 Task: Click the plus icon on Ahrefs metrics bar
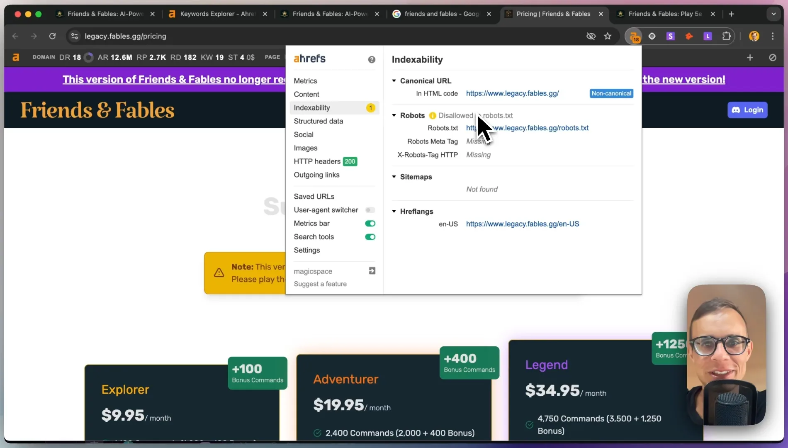pos(750,58)
